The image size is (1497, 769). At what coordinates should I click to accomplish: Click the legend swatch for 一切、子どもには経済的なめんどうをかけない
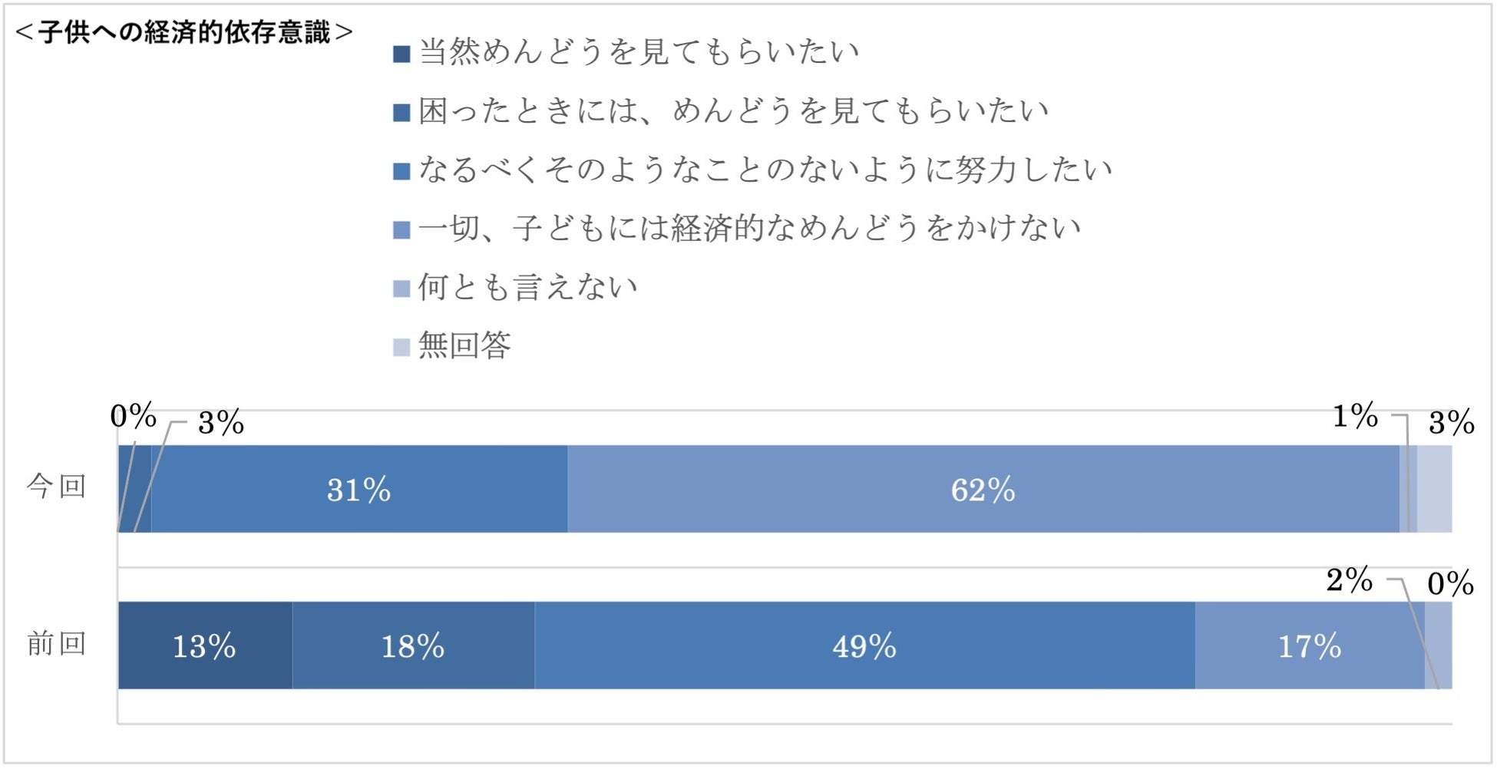[402, 229]
